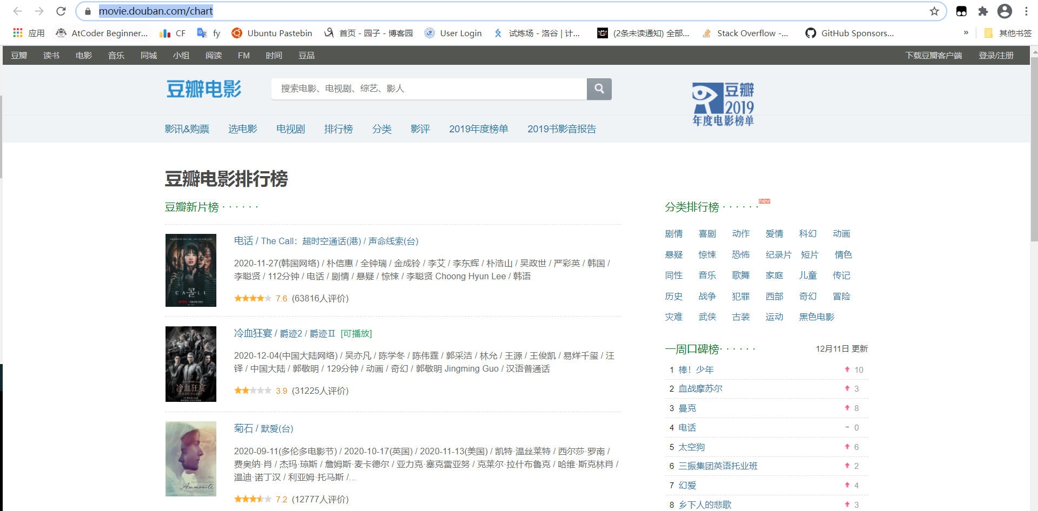Viewport: 1038px width, 511px height.
Task: Open the 纪录片 category ranking
Action: [x=778, y=254]
